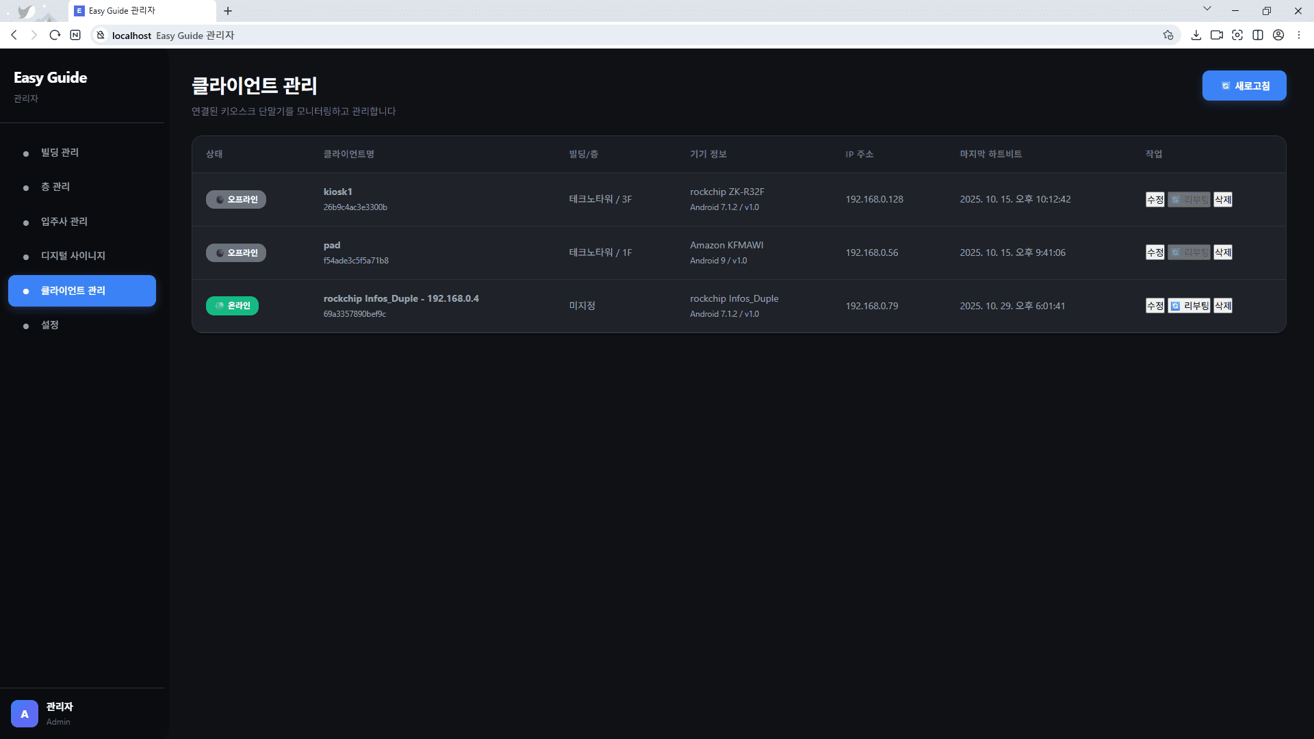1314x739 pixels.
Task: Open the three-dot browser menu
Action: click(1298, 35)
